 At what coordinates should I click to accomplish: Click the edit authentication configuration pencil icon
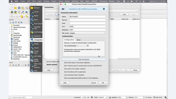(x=81, y=46)
